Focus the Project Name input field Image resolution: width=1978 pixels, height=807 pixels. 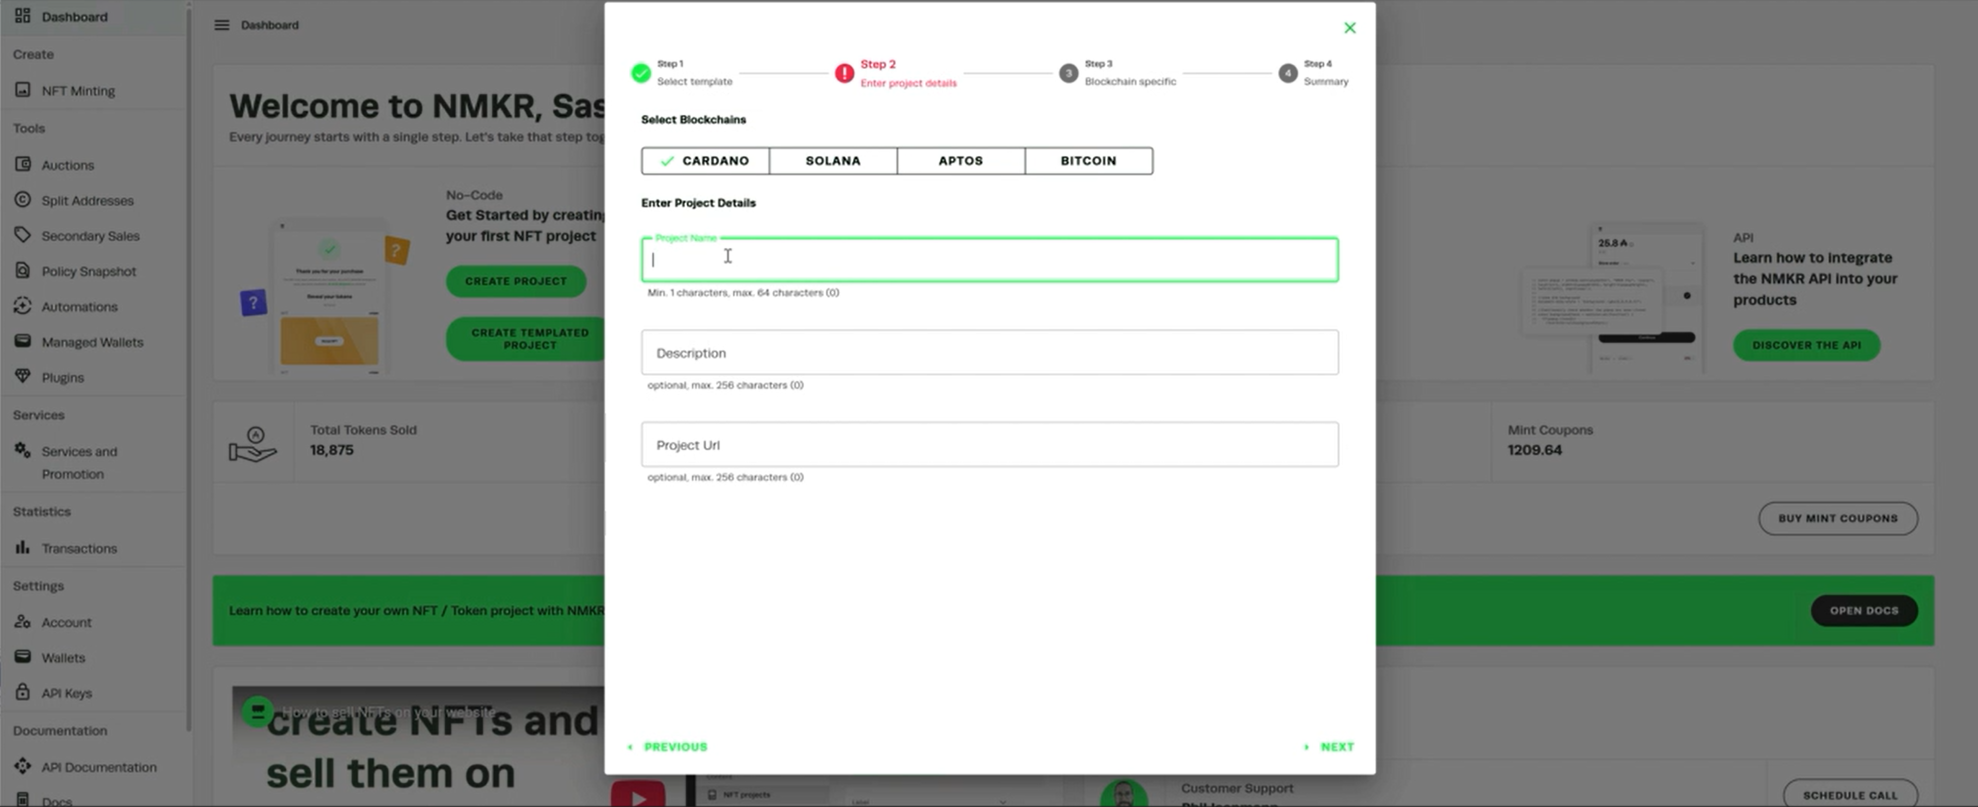pyautogui.click(x=989, y=260)
